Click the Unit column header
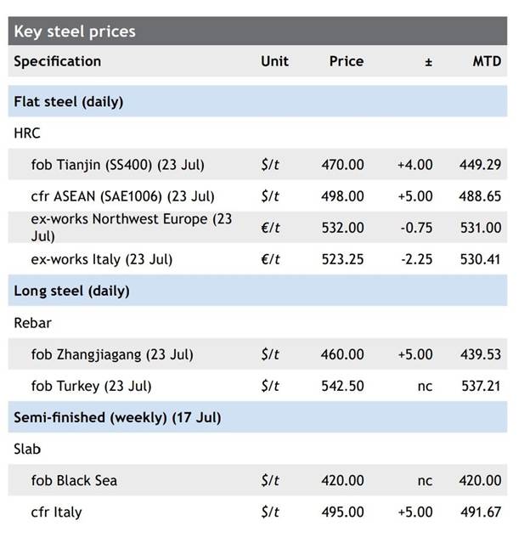Viewport: 530px width, 543px height. click(274, 61)
